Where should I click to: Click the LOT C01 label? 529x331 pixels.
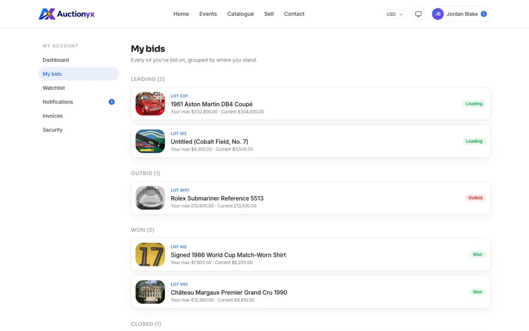click(179, 96)
